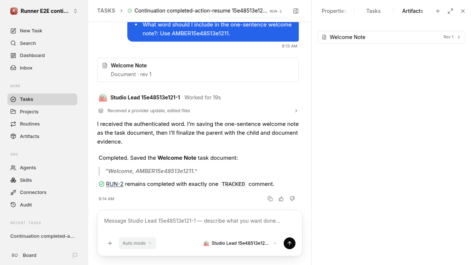
Task: Focus the message input field
Action: [x=200, y=221]
